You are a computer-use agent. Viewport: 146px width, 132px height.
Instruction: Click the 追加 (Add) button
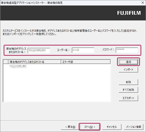click(128, 62)
